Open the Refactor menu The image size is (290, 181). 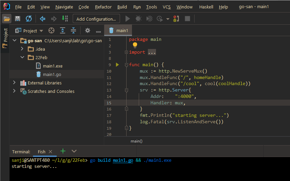click(x=103, y=7)
